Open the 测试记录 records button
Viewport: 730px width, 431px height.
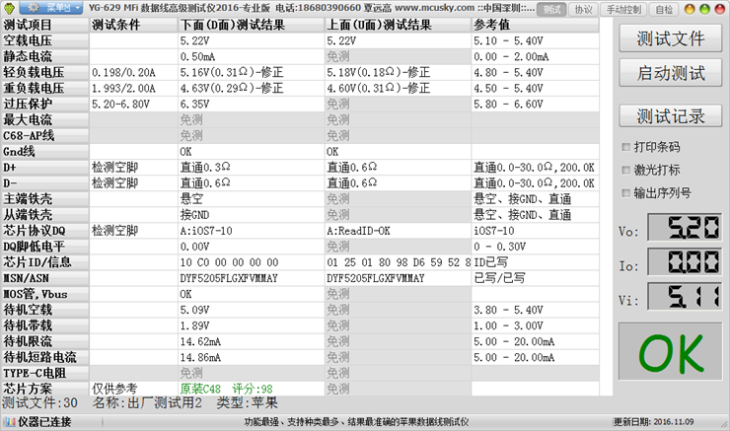(x=671, y=116)
